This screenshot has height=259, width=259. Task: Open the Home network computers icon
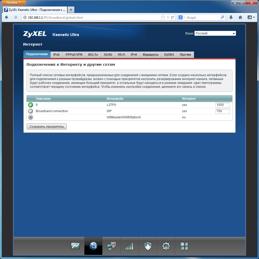[x=111, y=246]
